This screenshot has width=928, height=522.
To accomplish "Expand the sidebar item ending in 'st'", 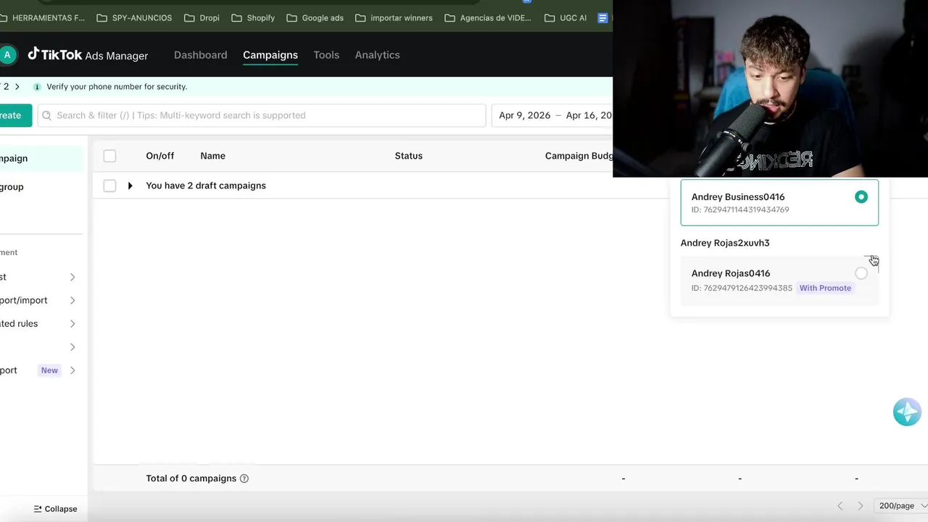I will point(72,277).
